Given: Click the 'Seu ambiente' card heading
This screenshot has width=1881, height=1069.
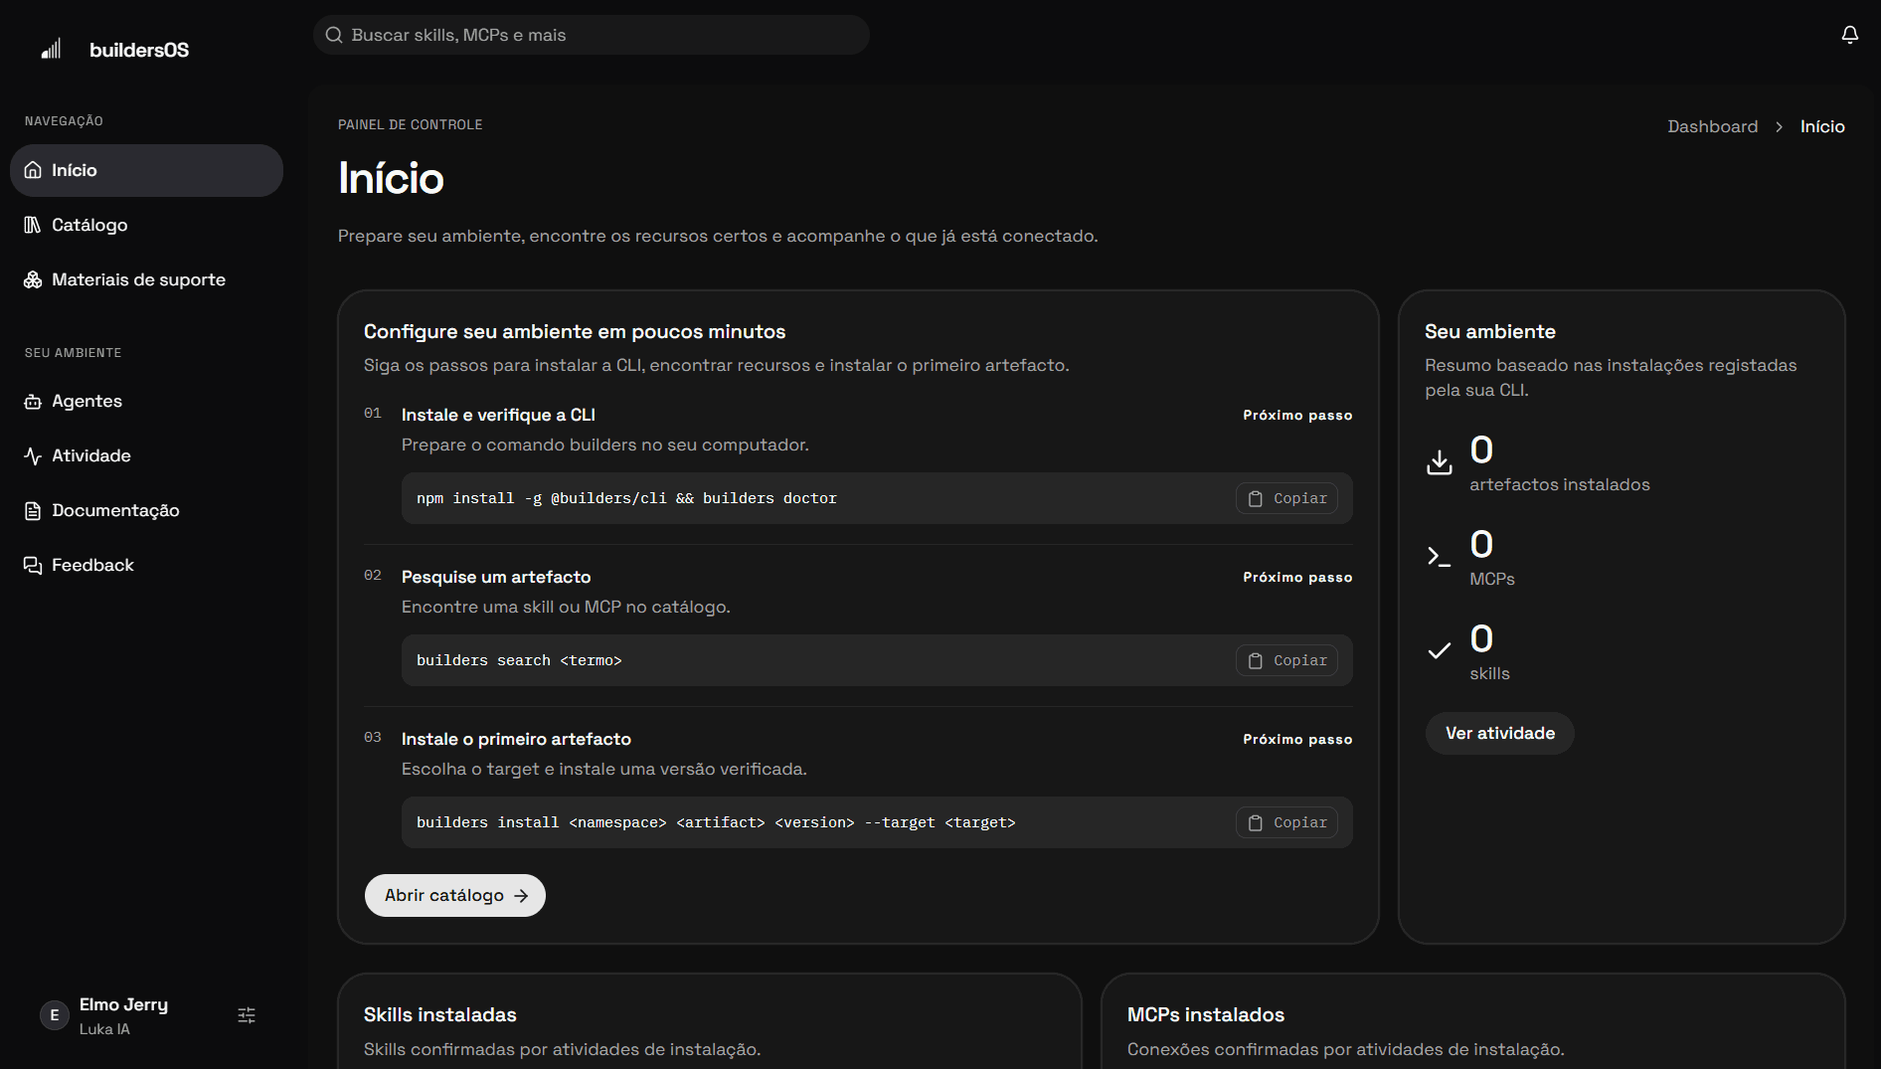Looking at the screenshot, I should pyautogui.click(x=1489, y=331).
